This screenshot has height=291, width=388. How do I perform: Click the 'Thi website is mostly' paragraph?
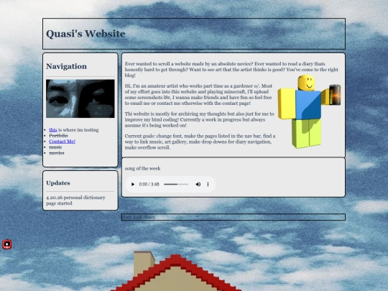[x=200, y=119]
